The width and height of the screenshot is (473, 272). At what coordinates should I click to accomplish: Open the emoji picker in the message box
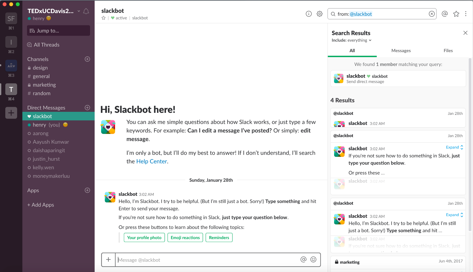click(313, 259)
